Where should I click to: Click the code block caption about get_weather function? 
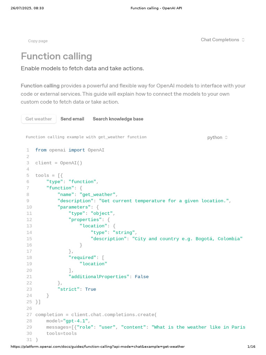86,137
